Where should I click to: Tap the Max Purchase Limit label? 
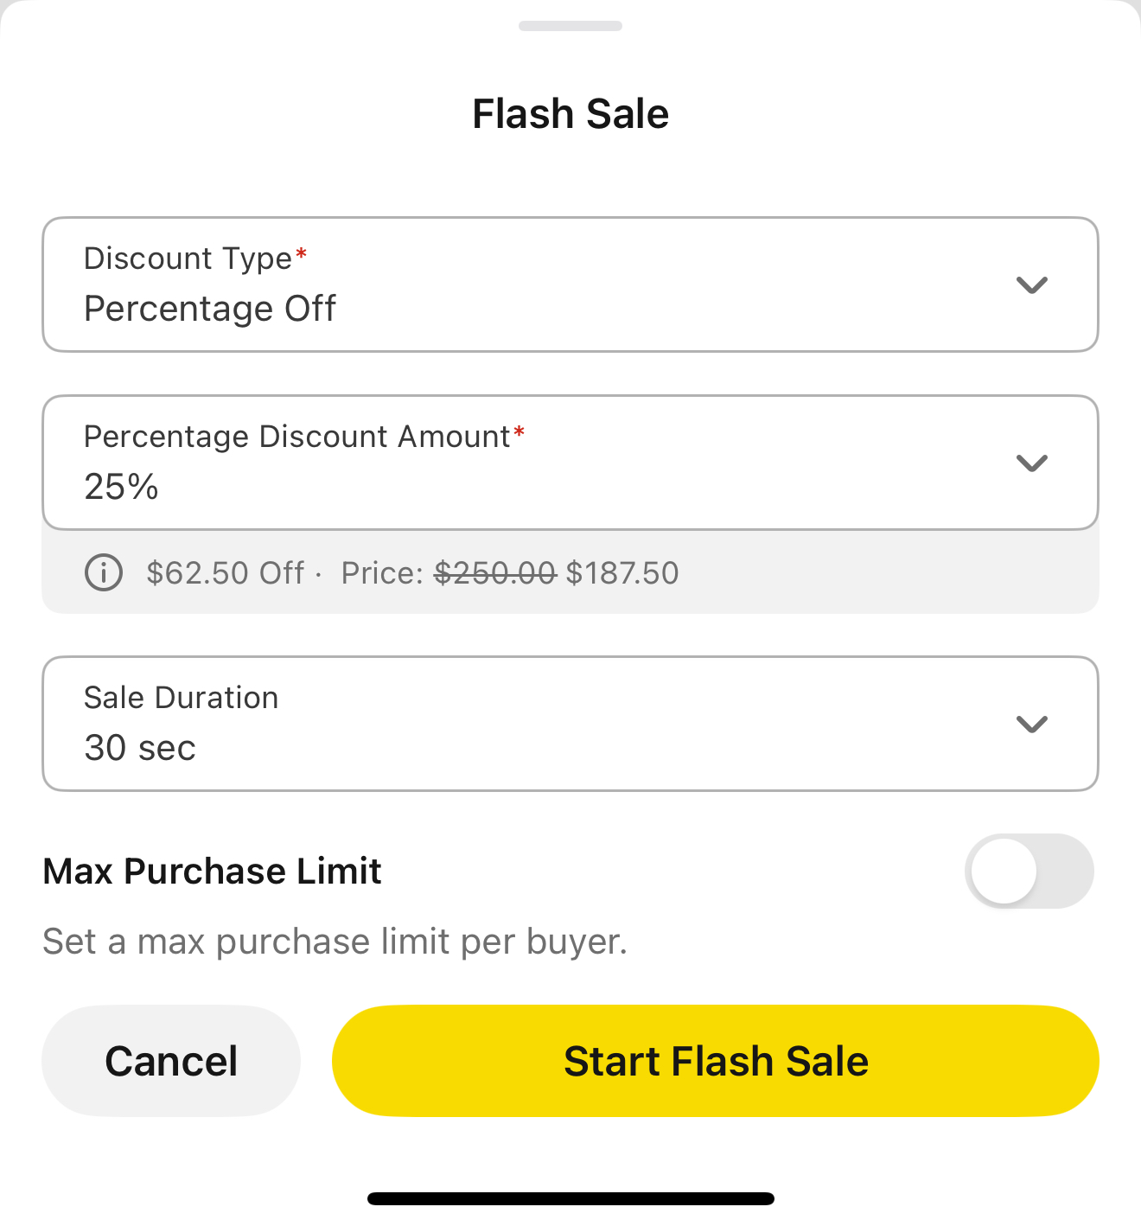(212, 871)
